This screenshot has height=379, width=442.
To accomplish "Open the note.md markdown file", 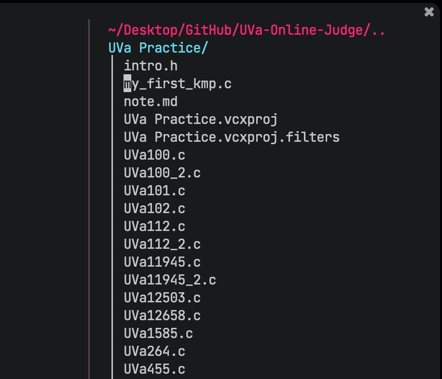I will click(151, 101).
